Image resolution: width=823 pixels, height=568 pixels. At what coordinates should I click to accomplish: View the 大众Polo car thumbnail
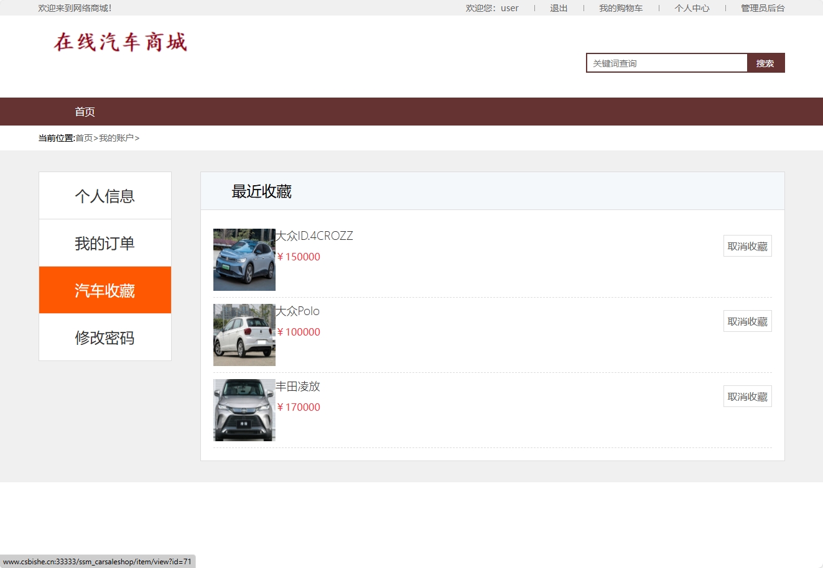click(x=244, y=334)
